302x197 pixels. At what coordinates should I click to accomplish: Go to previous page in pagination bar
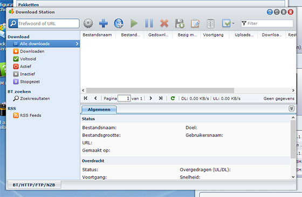click(x=95, y=98)
